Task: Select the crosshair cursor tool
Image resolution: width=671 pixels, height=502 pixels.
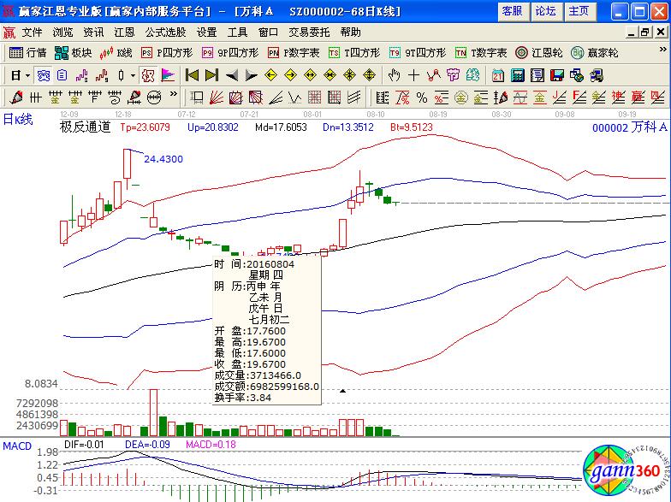Action: click(x=414, y=74)
